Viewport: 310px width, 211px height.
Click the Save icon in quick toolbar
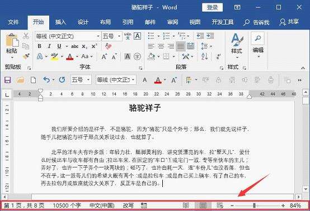[x=7, y=80]
